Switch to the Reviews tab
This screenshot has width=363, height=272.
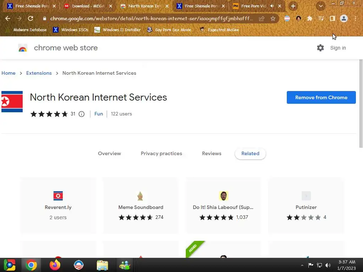point(212,154)
